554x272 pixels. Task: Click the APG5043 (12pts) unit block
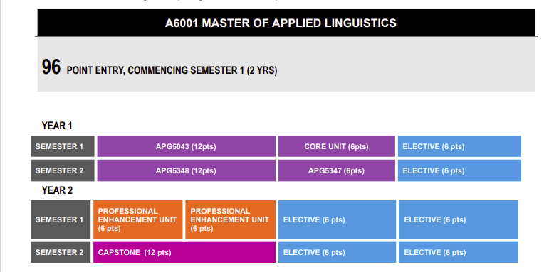point(186,146)
